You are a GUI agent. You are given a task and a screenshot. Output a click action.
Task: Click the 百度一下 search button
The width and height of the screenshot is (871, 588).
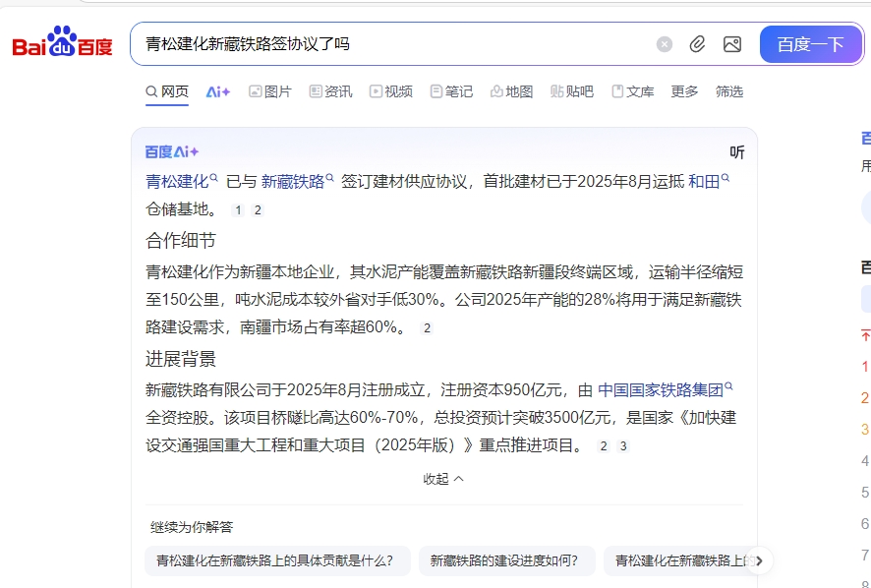(x=810, y=44)
